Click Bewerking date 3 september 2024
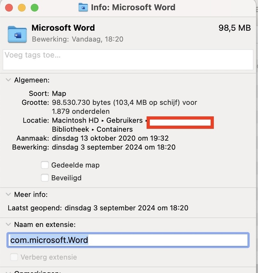Viewport: 258px width, 273px height. (114, 147)
